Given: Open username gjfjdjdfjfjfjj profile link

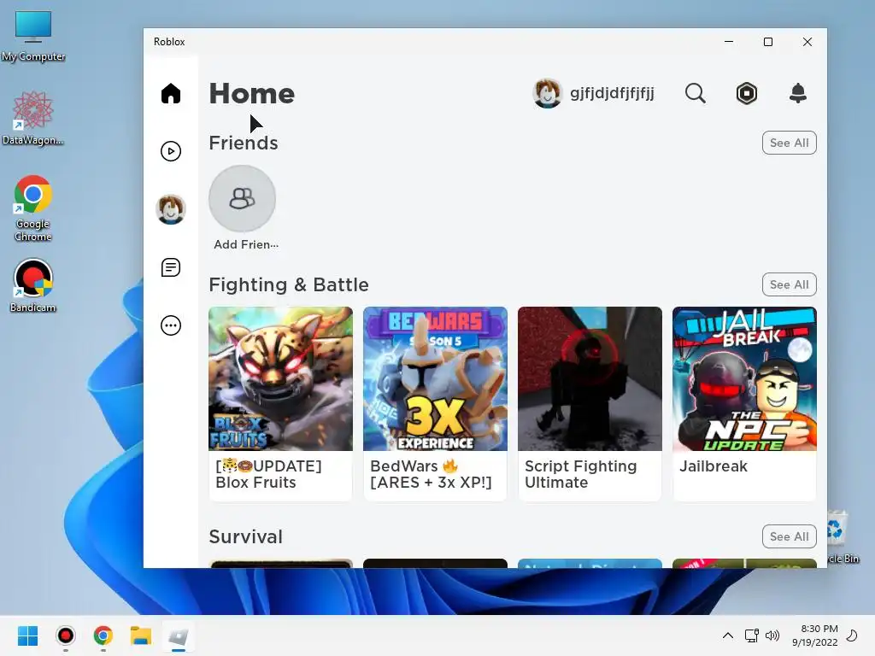Looking at the screenshot, I should tap(612, 92).
